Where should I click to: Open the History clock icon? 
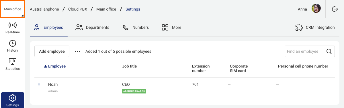[x=13, y=43]
